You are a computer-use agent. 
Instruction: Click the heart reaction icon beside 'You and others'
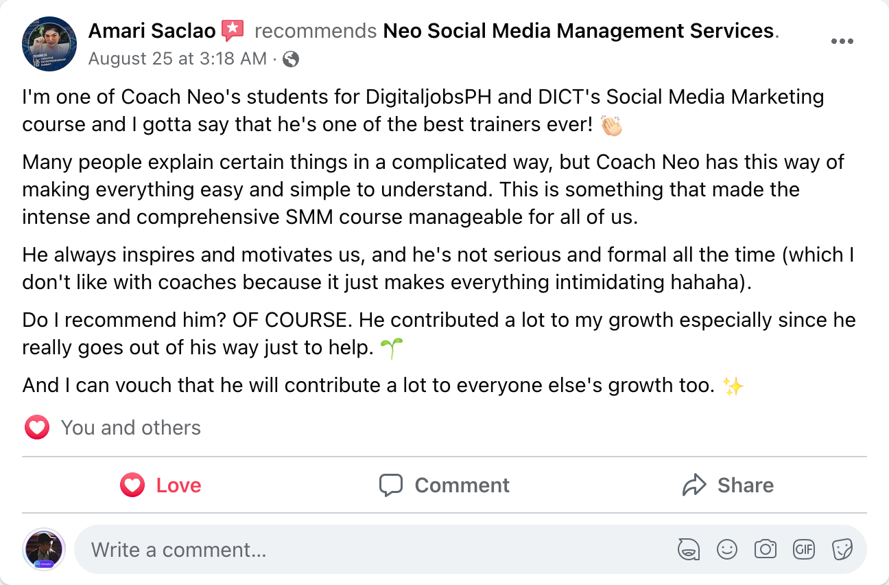[37, 428]
